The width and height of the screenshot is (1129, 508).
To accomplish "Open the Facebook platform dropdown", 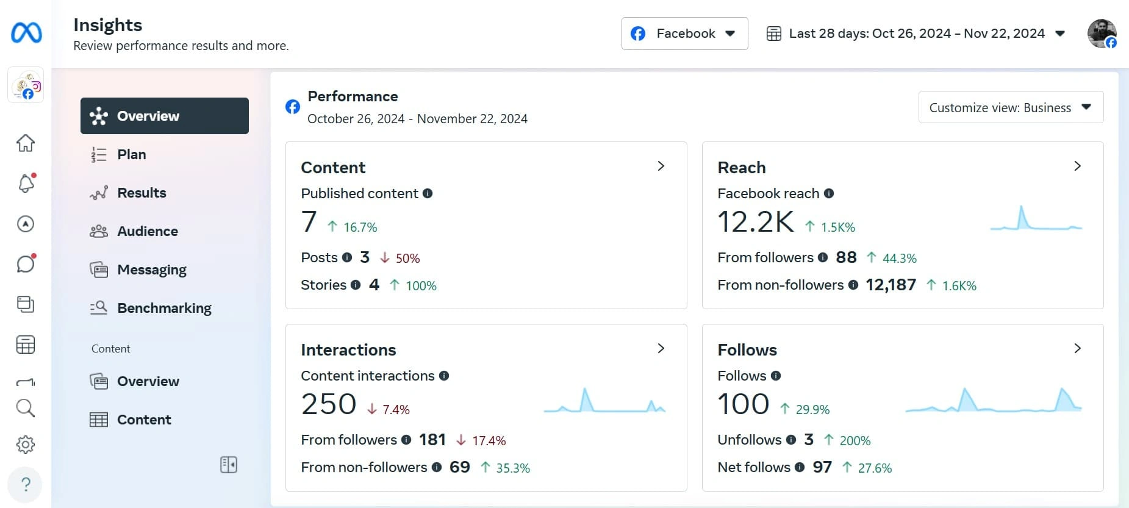I will click(684, 34).
